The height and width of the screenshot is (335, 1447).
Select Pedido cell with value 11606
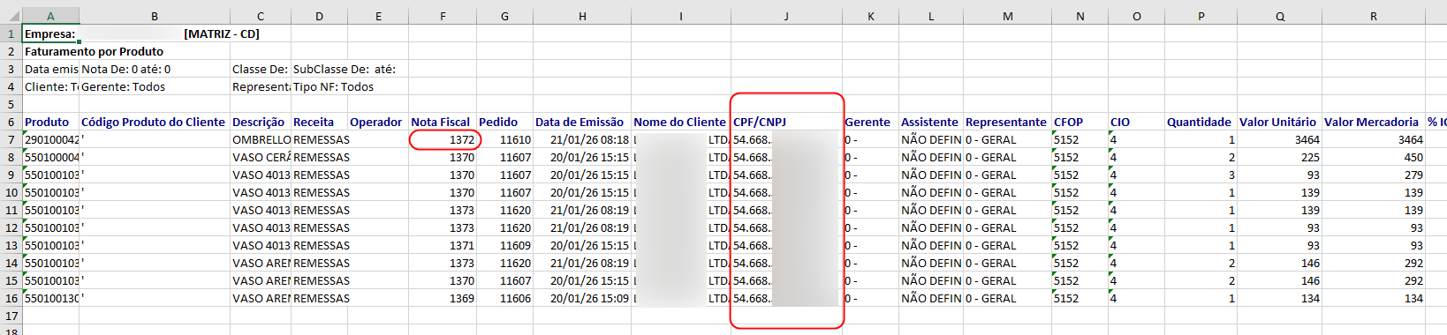(x=504, y=298)
